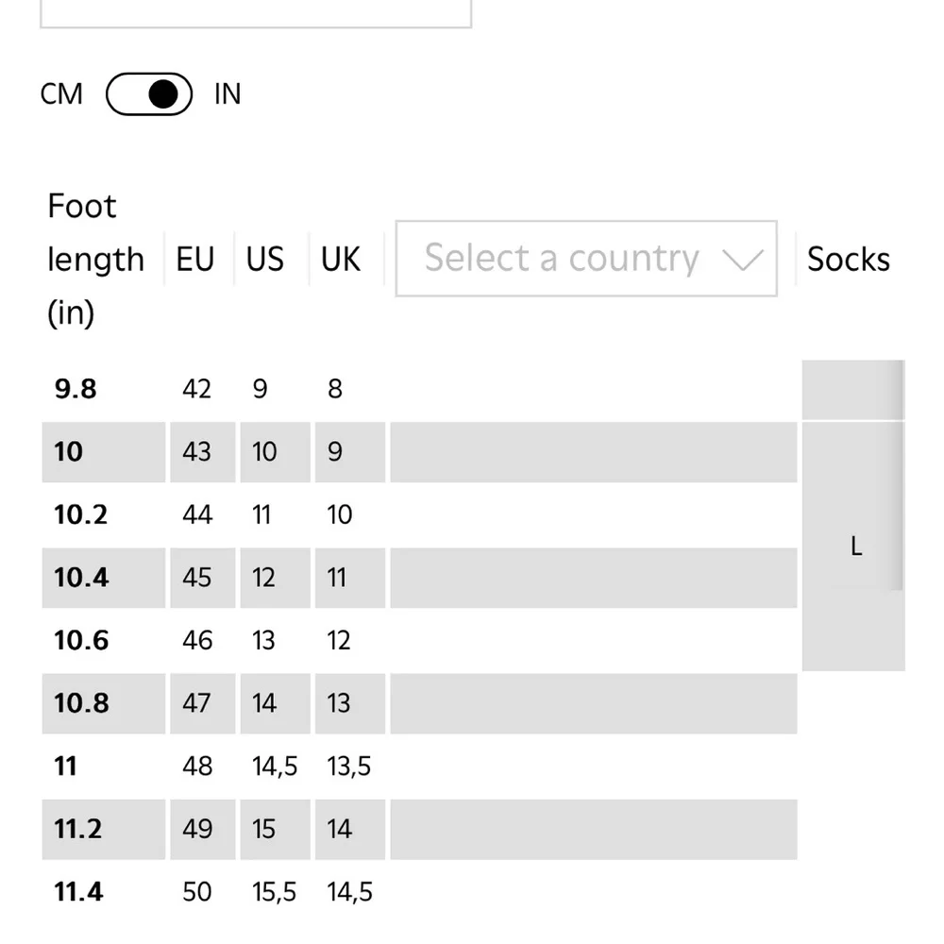Click the CM unit label
Screen dimensions: 944x944
coord(61,93)
